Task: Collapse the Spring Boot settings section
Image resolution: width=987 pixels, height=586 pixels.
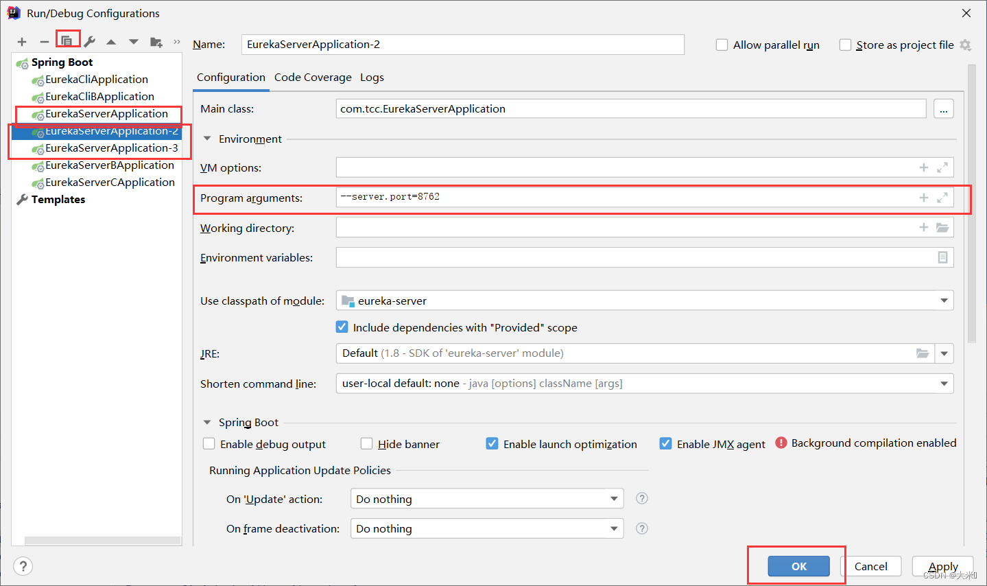Action: (207, 422)
